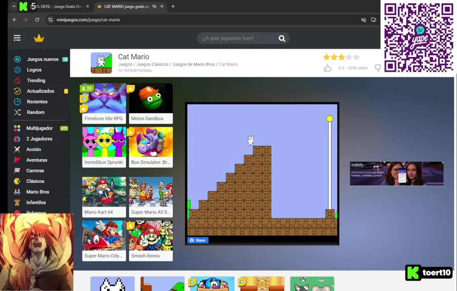Screen dimensions: 457x291
Task: Click the Minijuegos crown logo
Action: [39, 38]
